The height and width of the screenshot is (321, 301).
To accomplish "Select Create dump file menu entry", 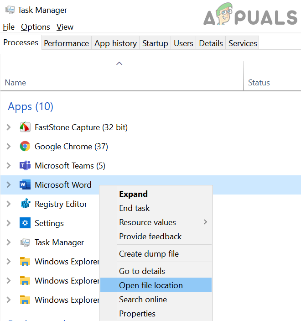I will tap(149, 254).
